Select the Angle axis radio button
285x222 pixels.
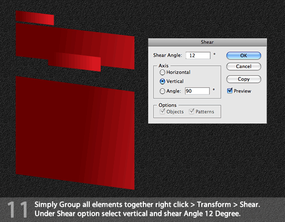(162, 91)
